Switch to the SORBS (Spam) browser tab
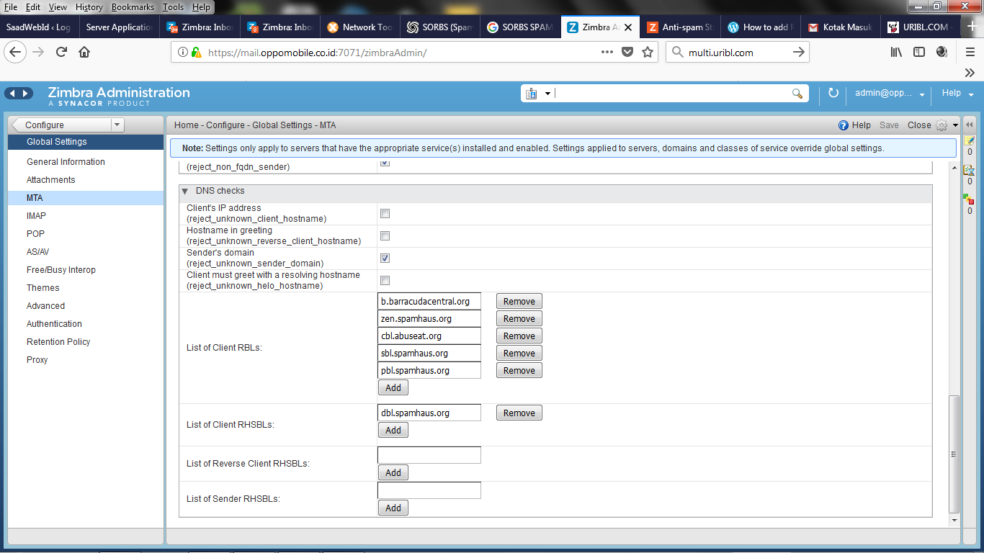984x553 pixels. pyautogui.click(x=439, y=27)
